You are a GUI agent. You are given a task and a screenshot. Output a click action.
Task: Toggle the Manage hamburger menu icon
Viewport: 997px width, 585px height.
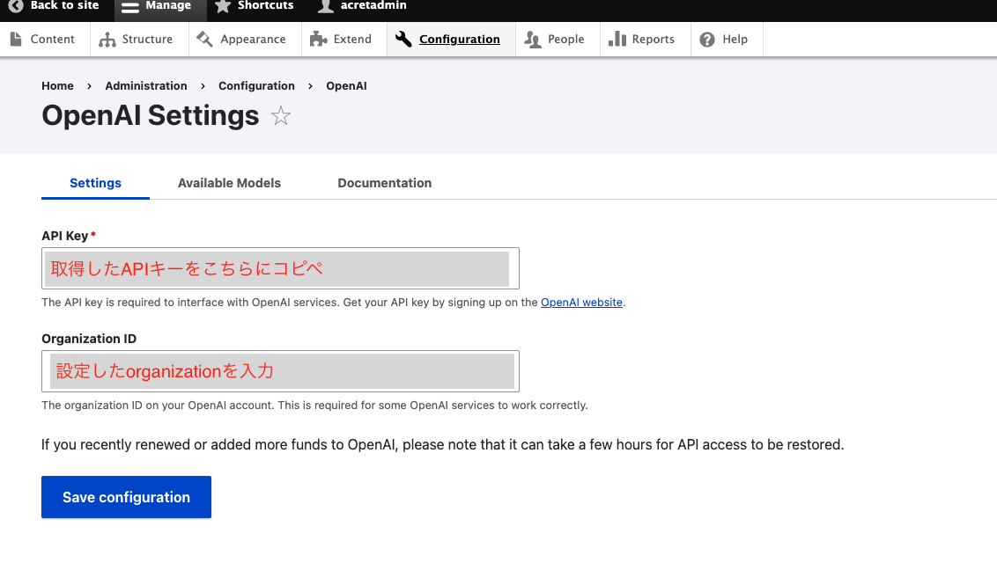[x=129, y=7]
